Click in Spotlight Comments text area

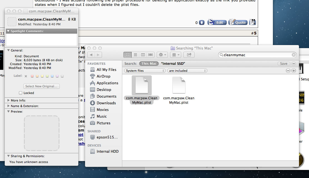(x=42, y=40)
